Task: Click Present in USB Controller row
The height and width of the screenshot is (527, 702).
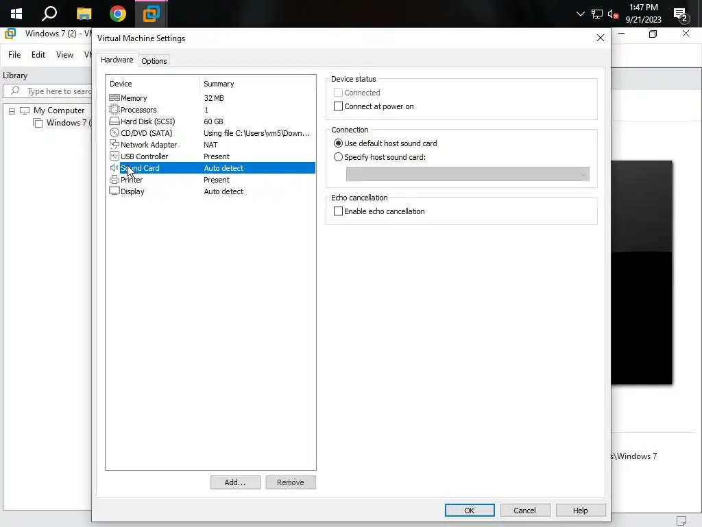Action: (216, 156)
